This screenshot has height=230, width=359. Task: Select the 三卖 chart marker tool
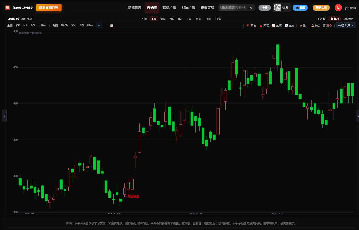pos(290,26)
